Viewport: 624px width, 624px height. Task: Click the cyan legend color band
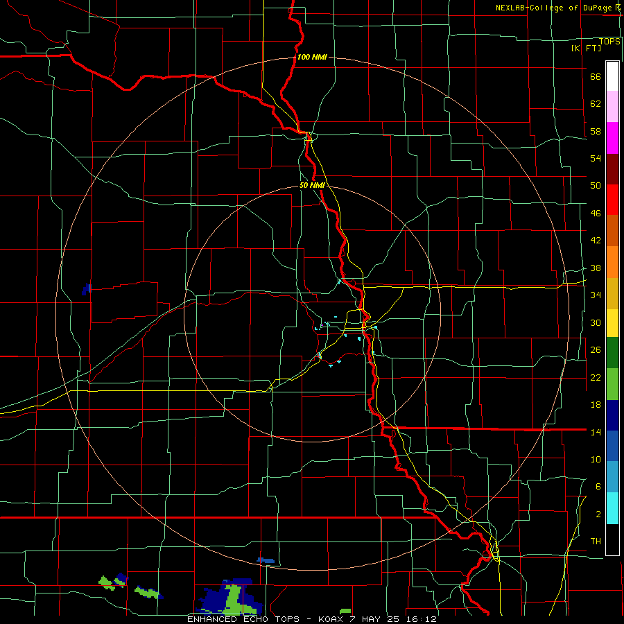[x=612, y=508]
